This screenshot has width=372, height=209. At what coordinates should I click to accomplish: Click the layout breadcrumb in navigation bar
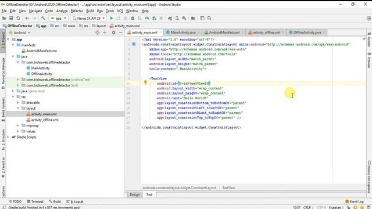click(x=99, y=26)
